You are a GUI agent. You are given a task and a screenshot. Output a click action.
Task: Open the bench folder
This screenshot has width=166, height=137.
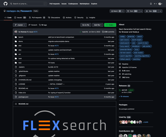pyautogui.click(x=21, y=37)
